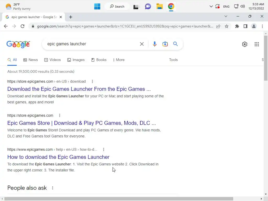
Task: Open Chrome three-dot menu
Action: point(262,26)
